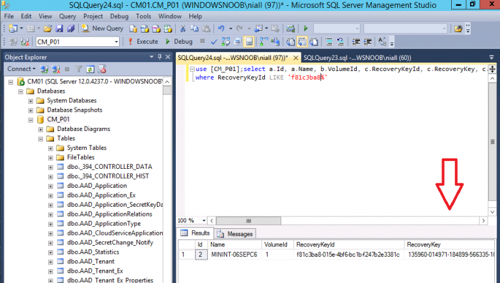Screen dimensions: 500x283
Task: Expand the System Databases node
Action: (31, 101)
